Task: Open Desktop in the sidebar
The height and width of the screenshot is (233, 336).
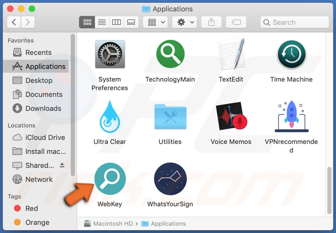Action: point(36,80)
